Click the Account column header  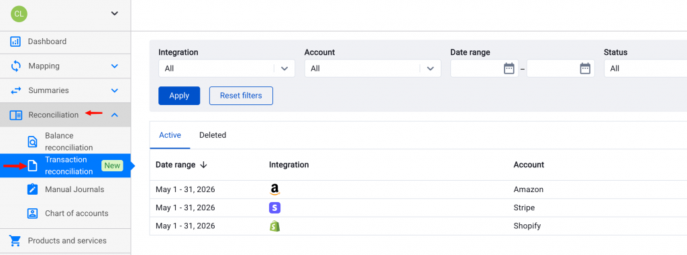(529, 165)
